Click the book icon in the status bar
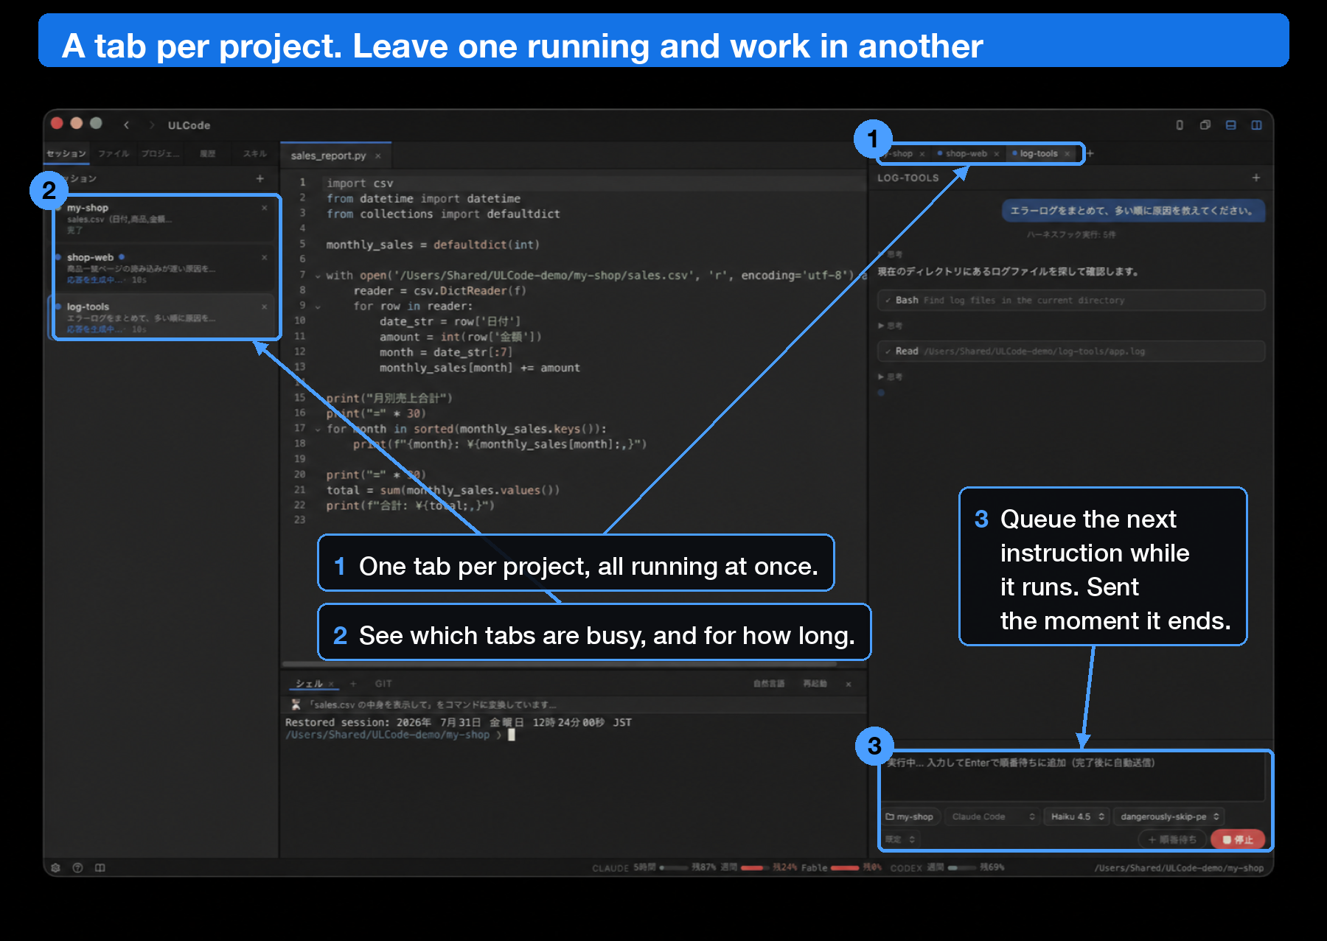1327x941 pixels. click(x=100, y=868)
